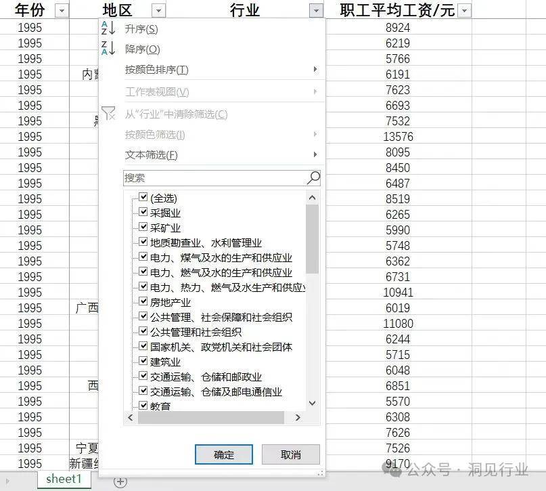
Task: Select the wage cell 8924
Action: (398, 28)
